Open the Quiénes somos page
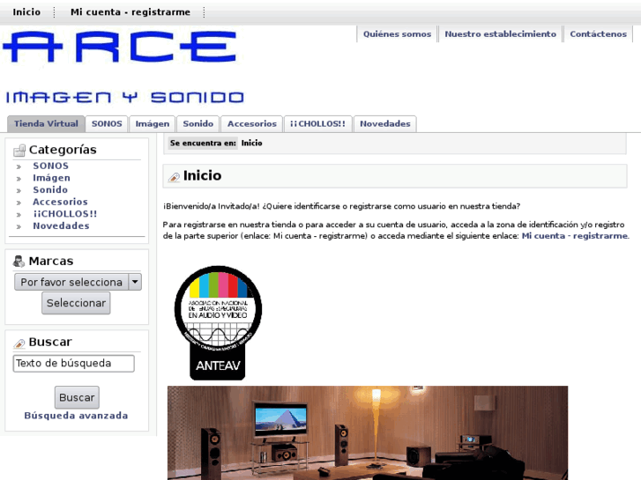641x480 pixels. point(397,33)
